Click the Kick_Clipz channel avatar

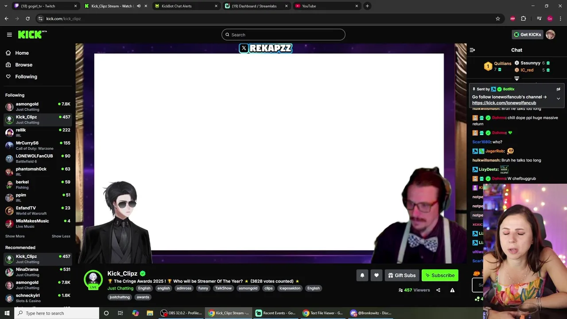coord(93,280)
